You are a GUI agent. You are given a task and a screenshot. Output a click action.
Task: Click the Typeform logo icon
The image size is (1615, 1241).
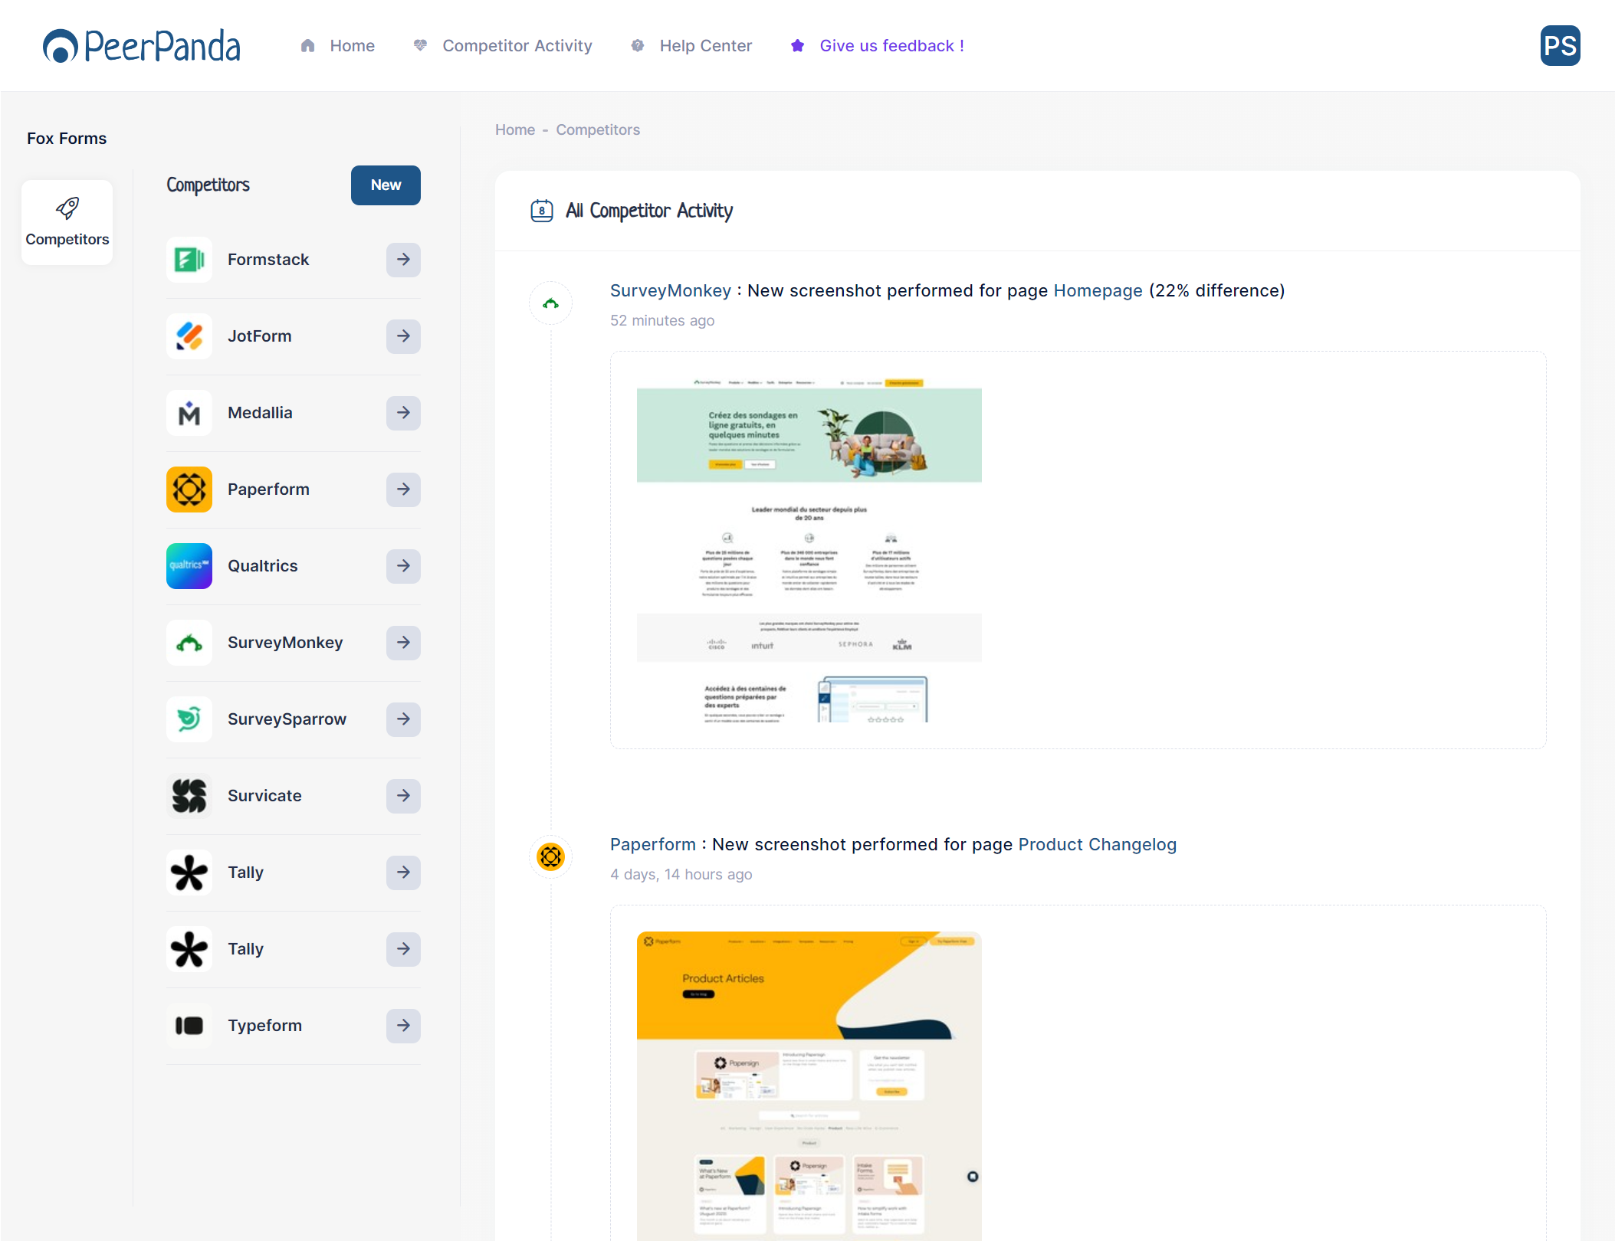point(189,1026)
